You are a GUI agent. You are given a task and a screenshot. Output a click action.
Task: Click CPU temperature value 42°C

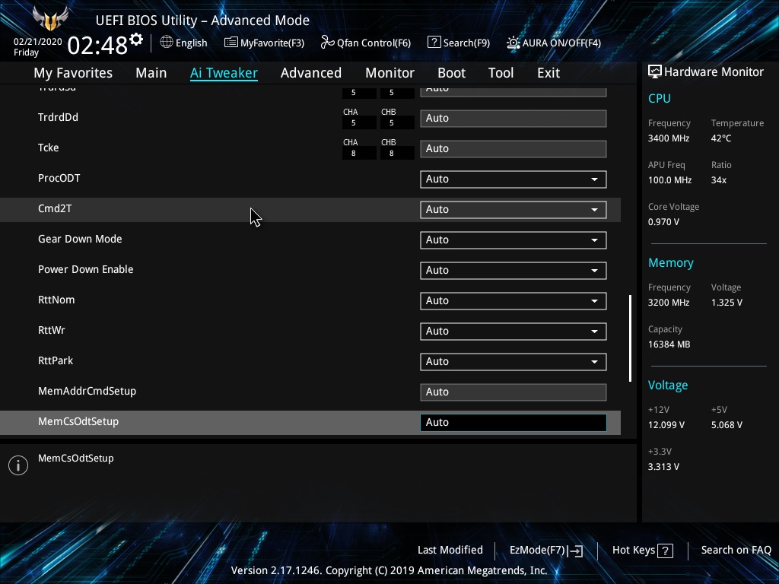pyautogui.click(x=721, y=138)
